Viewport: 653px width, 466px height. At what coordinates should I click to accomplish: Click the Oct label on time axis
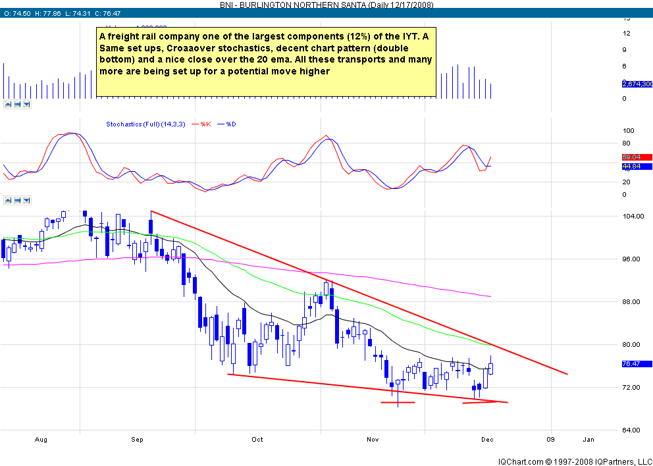tap(257, 440)
